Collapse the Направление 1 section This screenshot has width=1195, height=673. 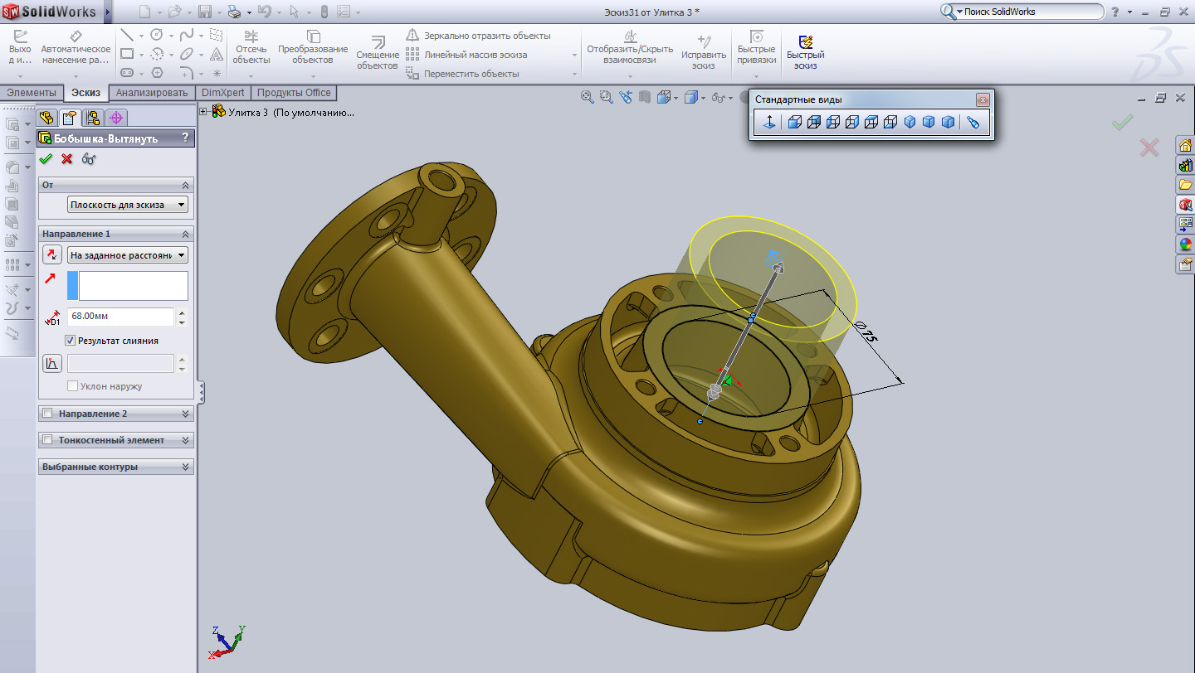click(186, 235)
